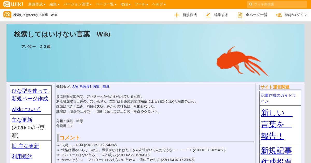The width and height of the screenshot is (311, 163).
Task: Click comment by みつあみ dated 2011-02-22
Action: [x=105, y=155]
